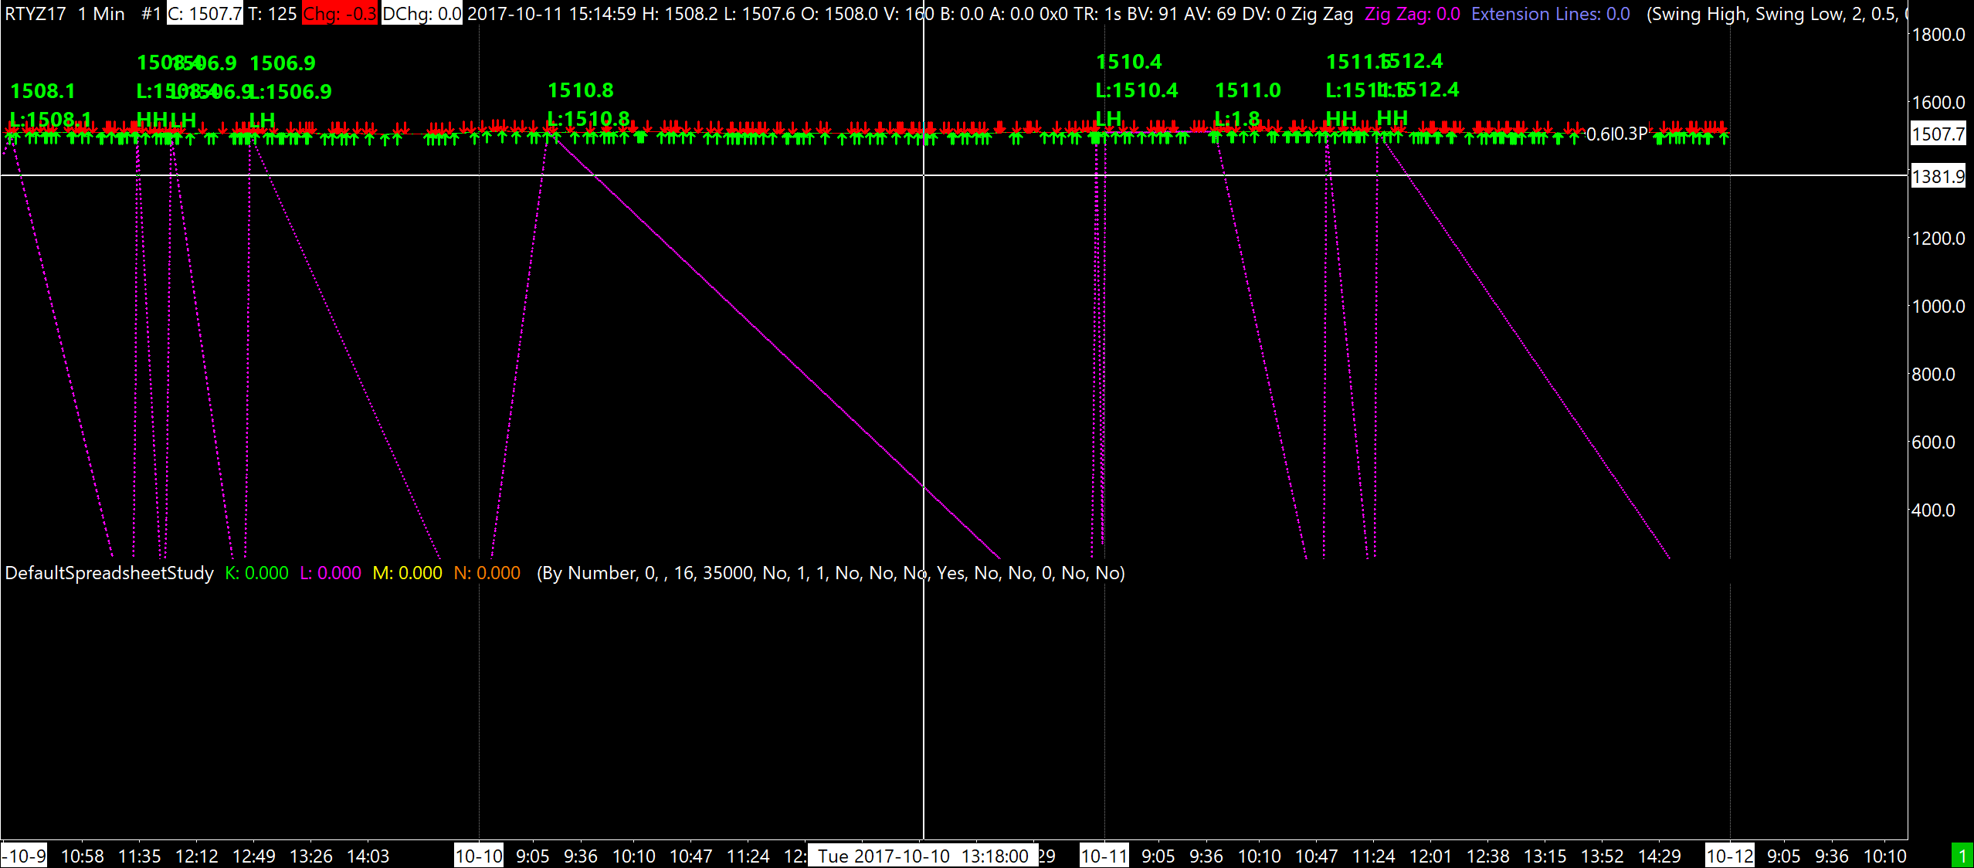Select the magenta Zig Zag: 0.0 study label
Viewport: 1974px width, 868px height.
pyautogui.click(x=1412, y=14)
